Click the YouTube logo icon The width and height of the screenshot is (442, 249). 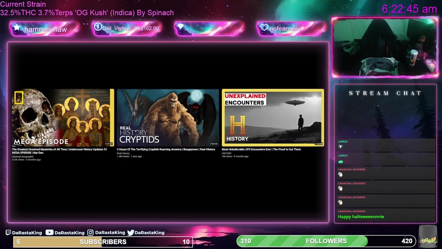pyautogui.click(x=49, y=233)
